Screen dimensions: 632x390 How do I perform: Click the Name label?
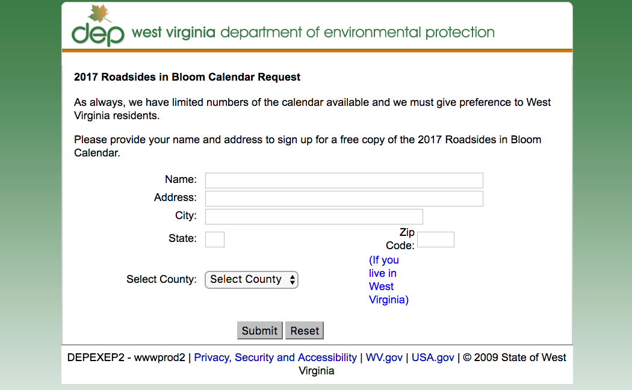coord(181,179)
